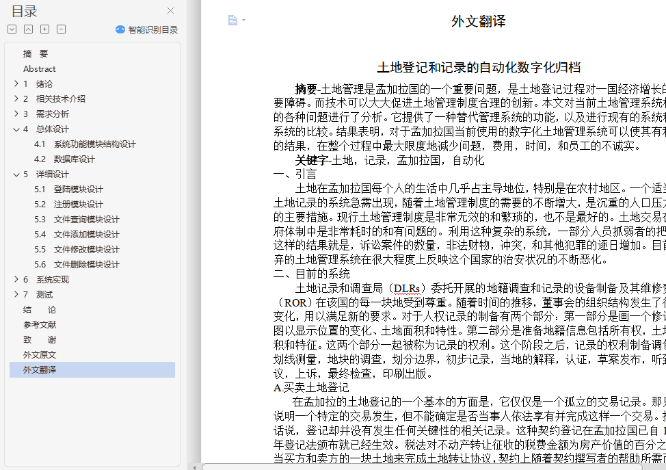This screenshot has width=666, height=470.
Task: Click the heading 土地登记和记录的自动化数字化归档
Action: point(479,67)
